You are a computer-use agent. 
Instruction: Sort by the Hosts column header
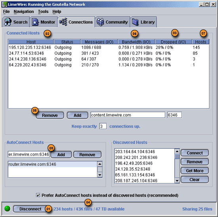click(x=201, y=42)
